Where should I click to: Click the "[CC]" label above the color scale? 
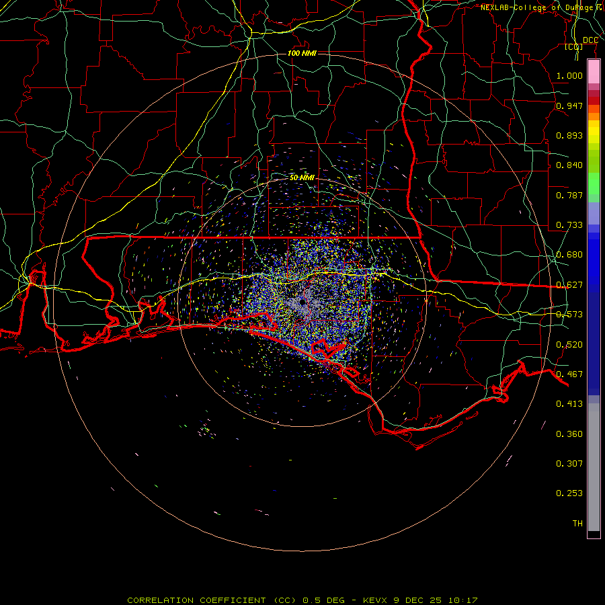click(x=574, y=46)
